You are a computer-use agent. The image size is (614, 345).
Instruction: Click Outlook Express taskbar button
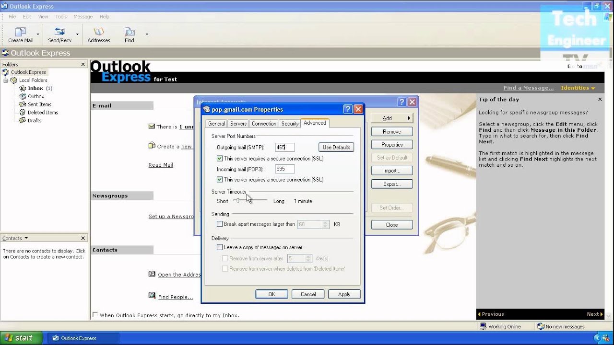pos(83,338)
